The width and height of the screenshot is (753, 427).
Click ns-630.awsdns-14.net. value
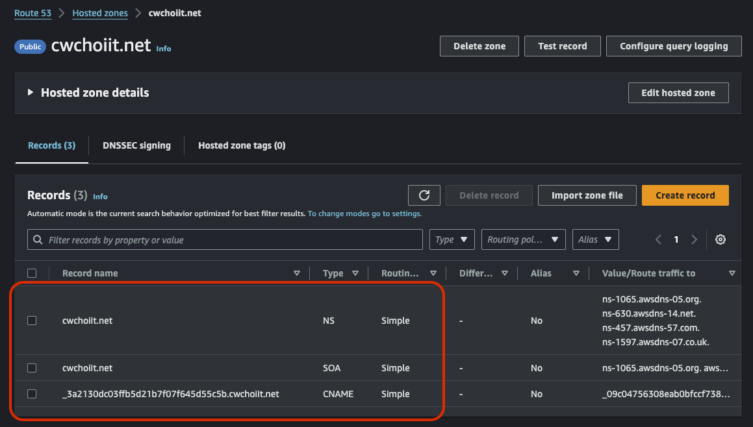pos(649,314)
